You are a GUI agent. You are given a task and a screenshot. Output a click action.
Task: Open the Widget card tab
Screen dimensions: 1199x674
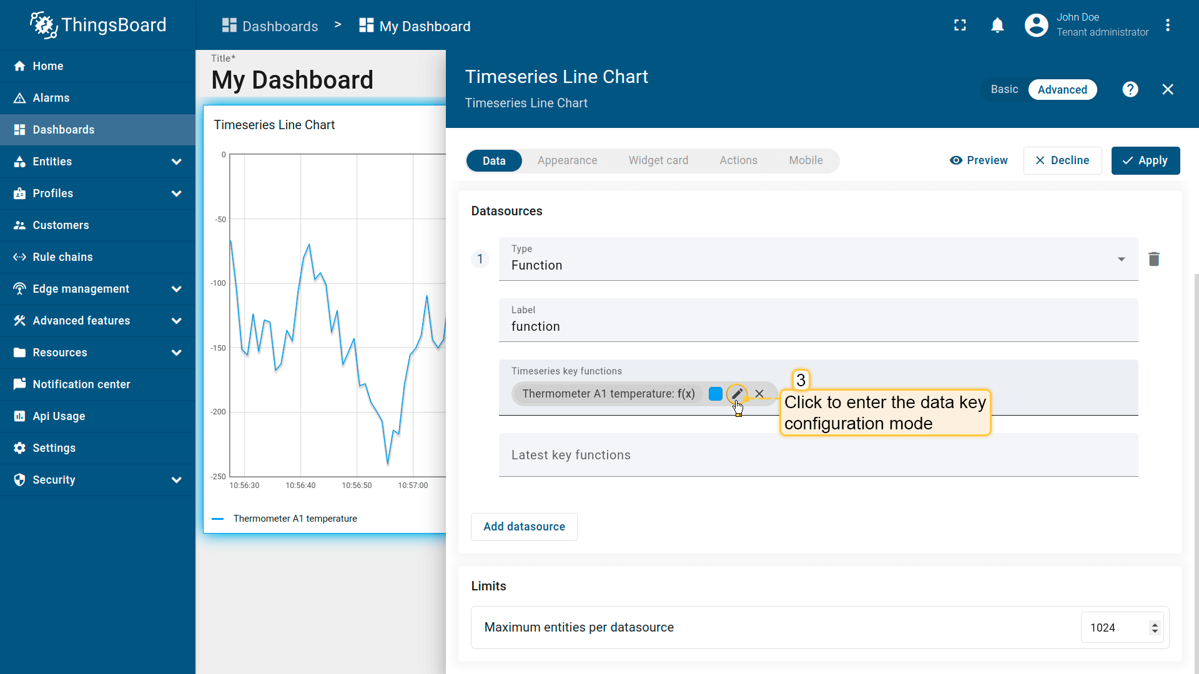(658, 160)
